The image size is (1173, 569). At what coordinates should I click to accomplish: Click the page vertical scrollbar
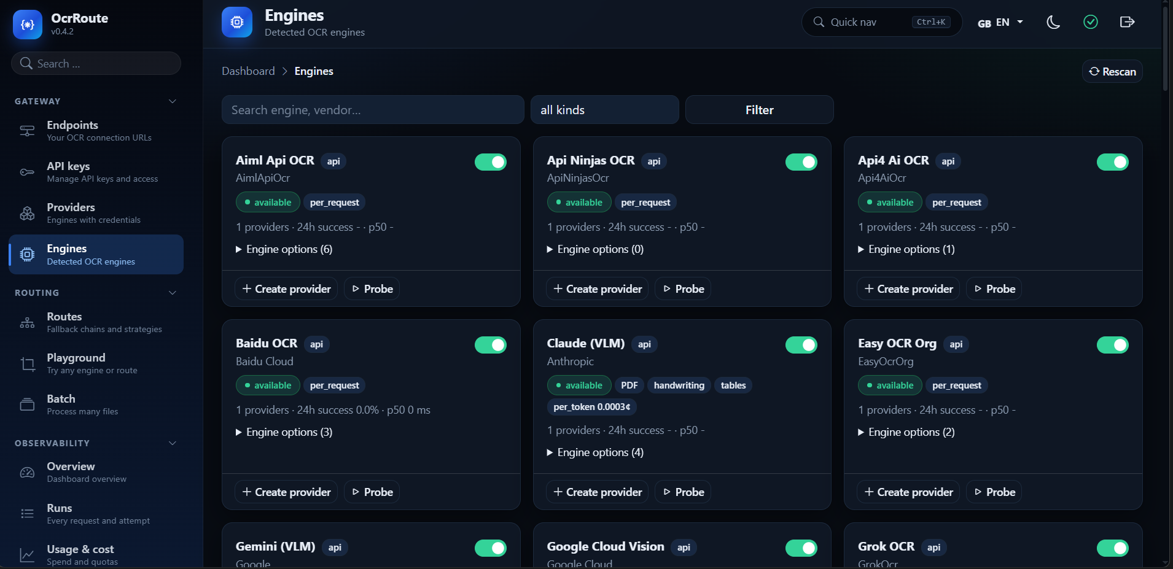tap(1166, 46)
